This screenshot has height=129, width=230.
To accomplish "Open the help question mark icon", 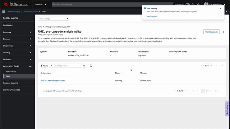I will tap(198, 4).
